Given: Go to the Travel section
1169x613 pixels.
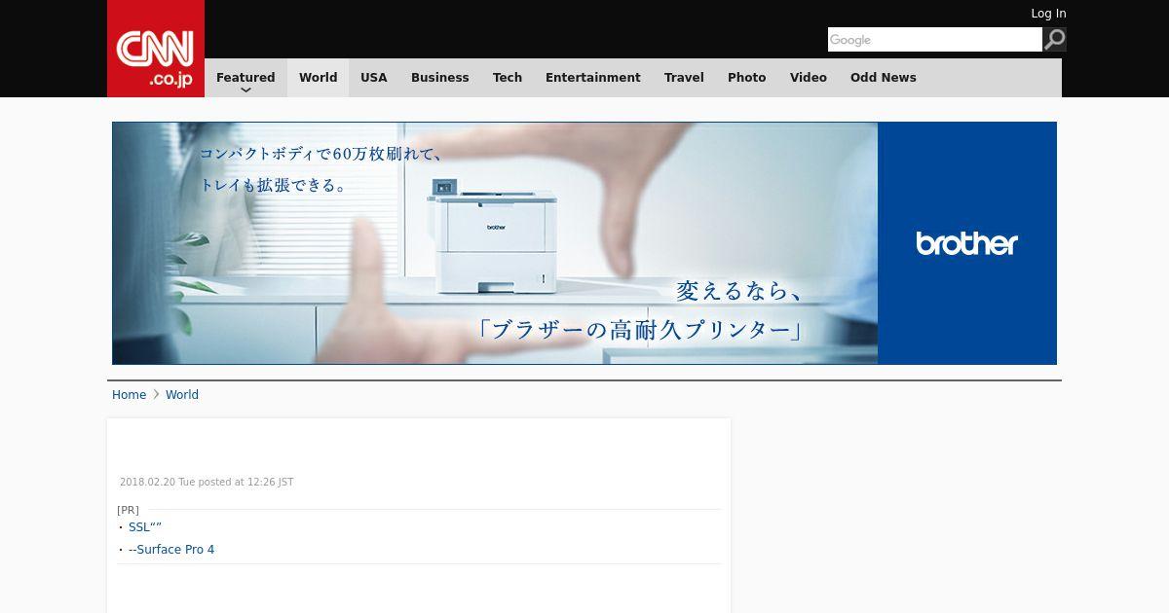Looking at the screenshot, I should 684,78.
